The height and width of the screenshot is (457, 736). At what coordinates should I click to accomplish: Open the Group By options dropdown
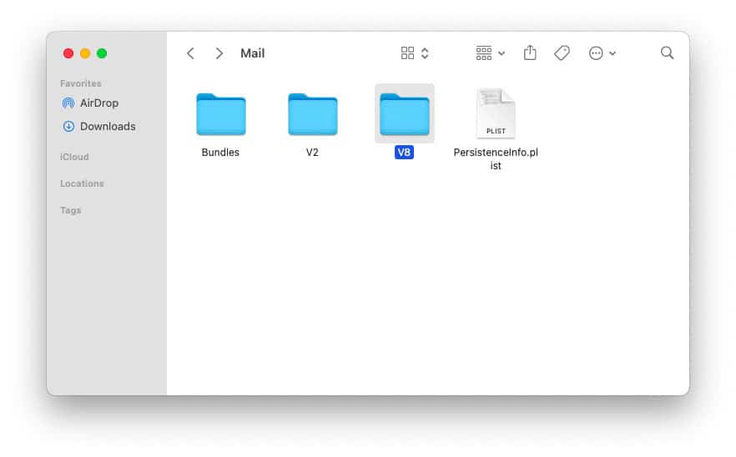coord(490,53)
